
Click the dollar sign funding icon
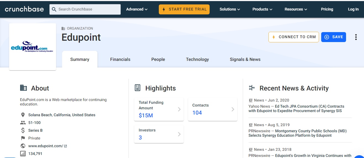[x=23, y=130]
